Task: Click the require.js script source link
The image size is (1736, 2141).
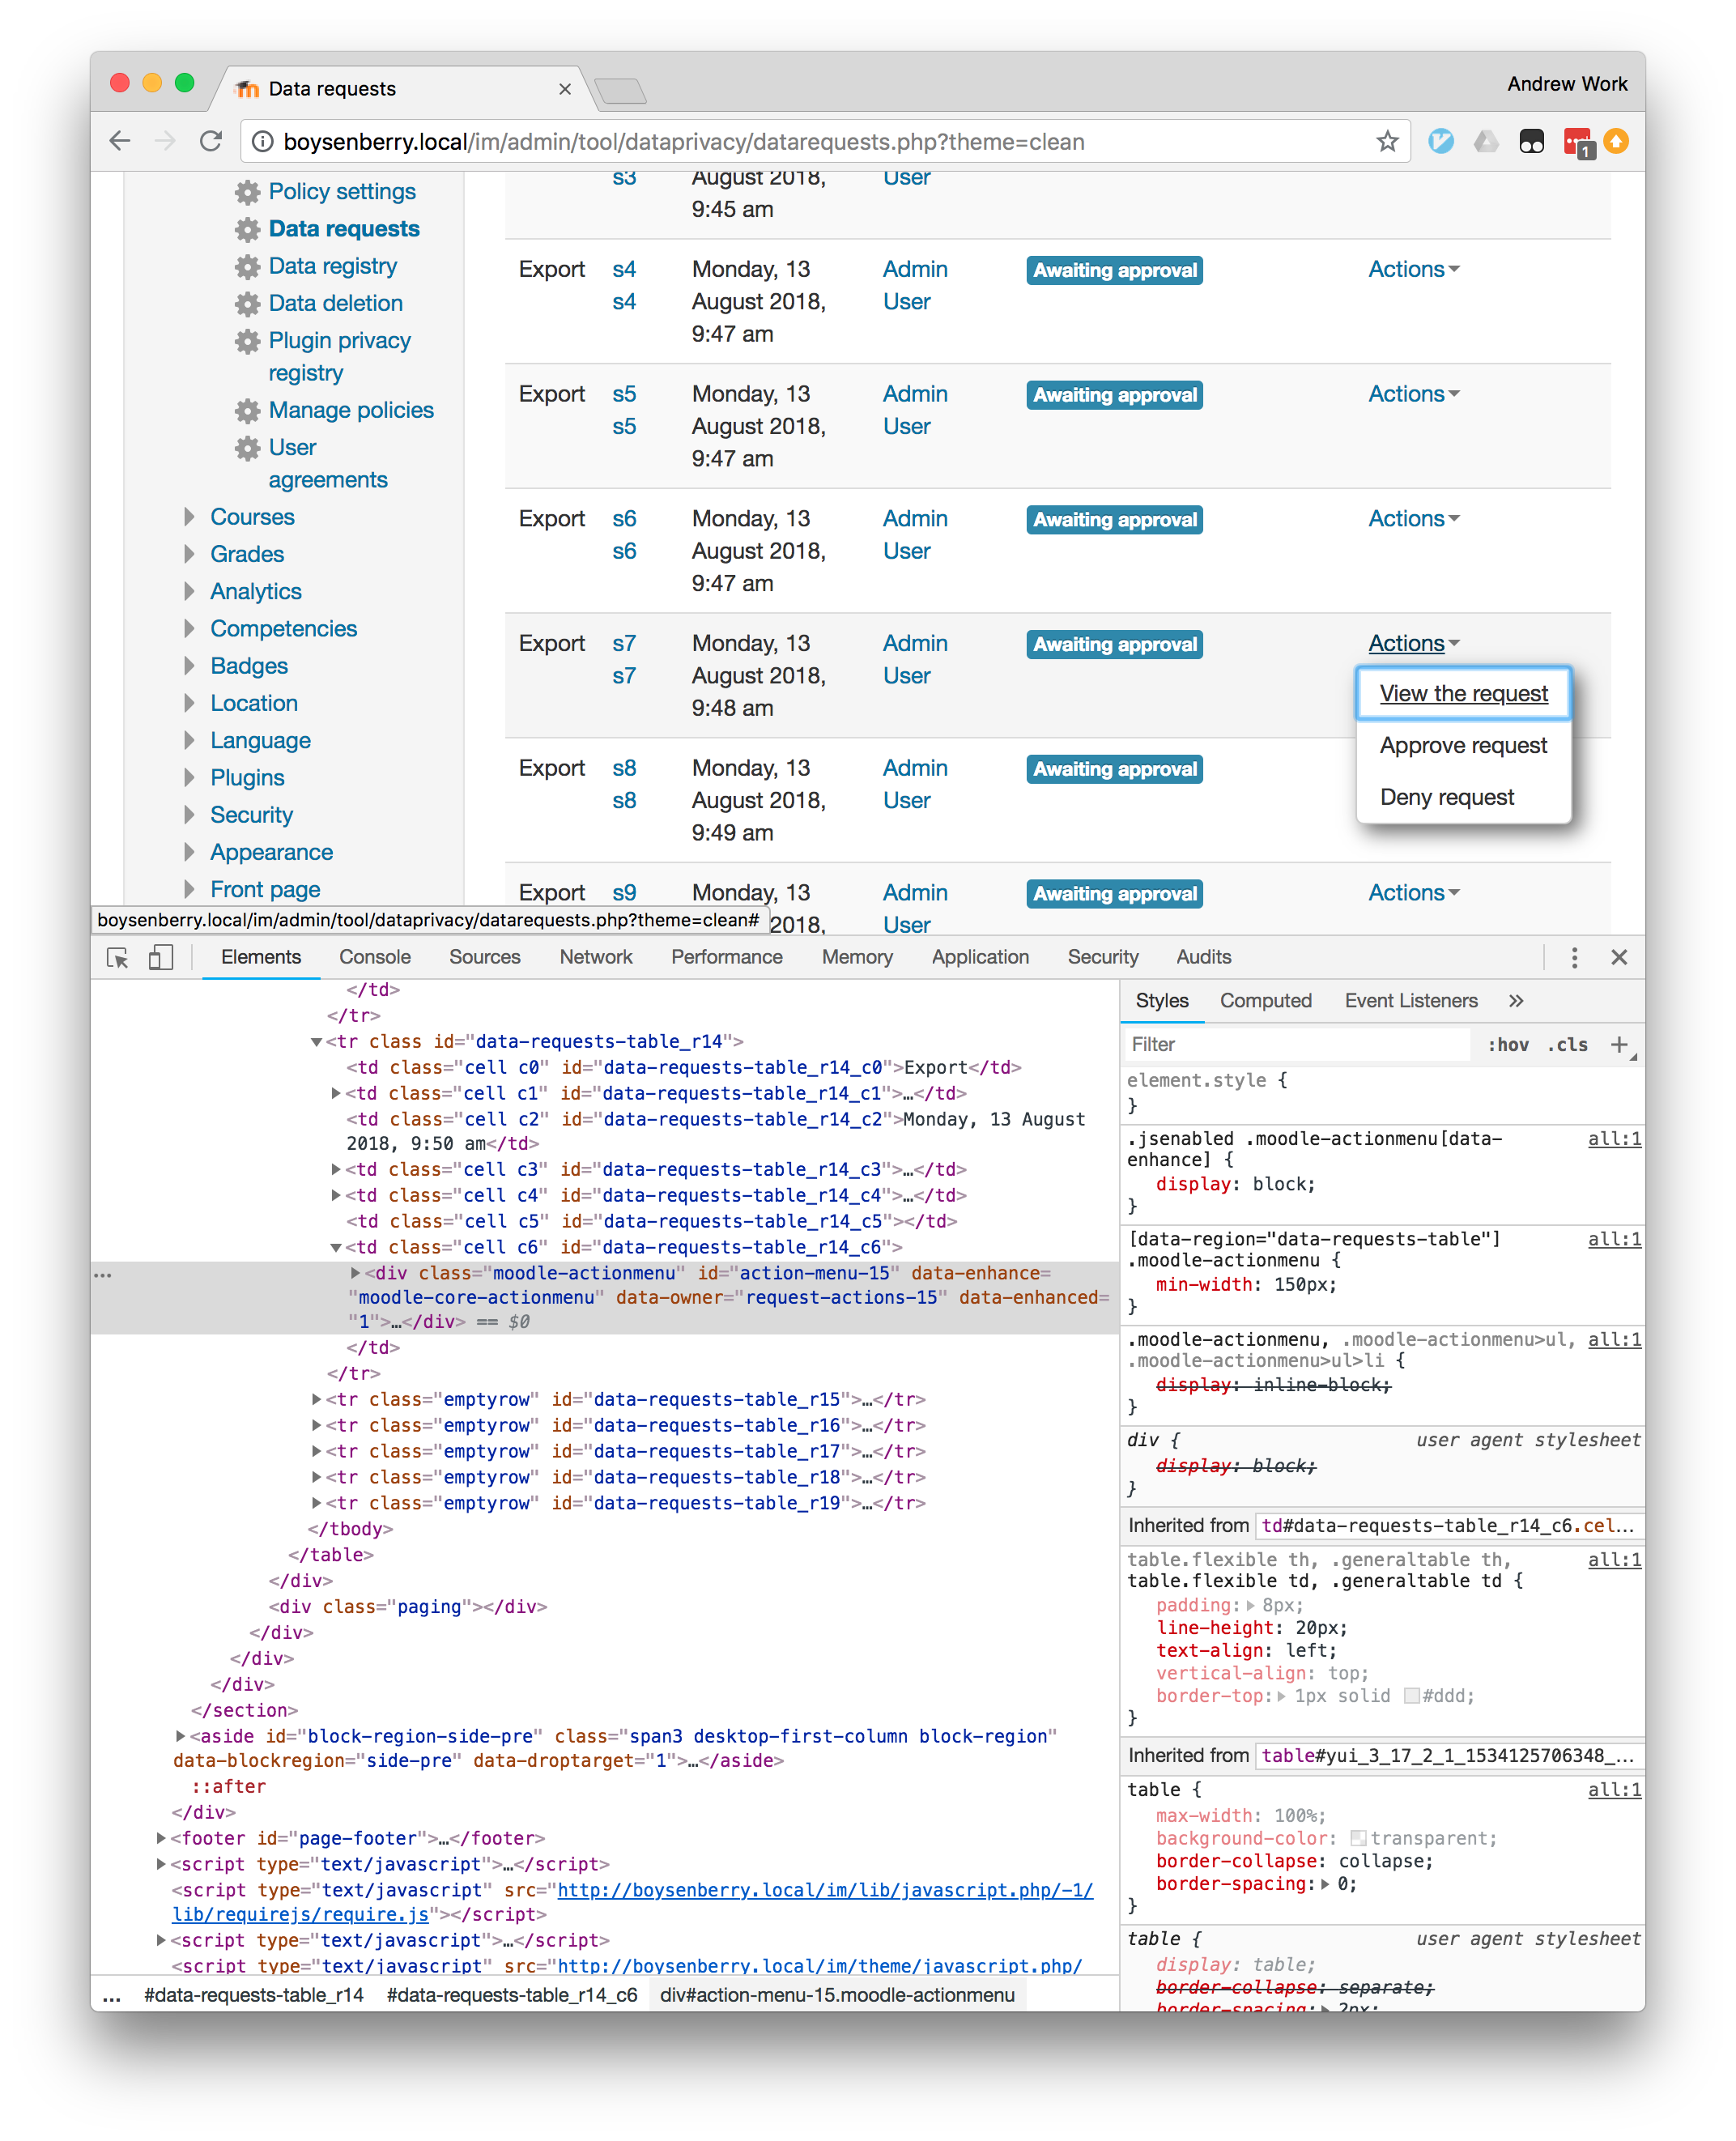Action: 632,1902
